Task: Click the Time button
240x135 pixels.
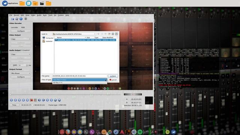Action: 14,105
